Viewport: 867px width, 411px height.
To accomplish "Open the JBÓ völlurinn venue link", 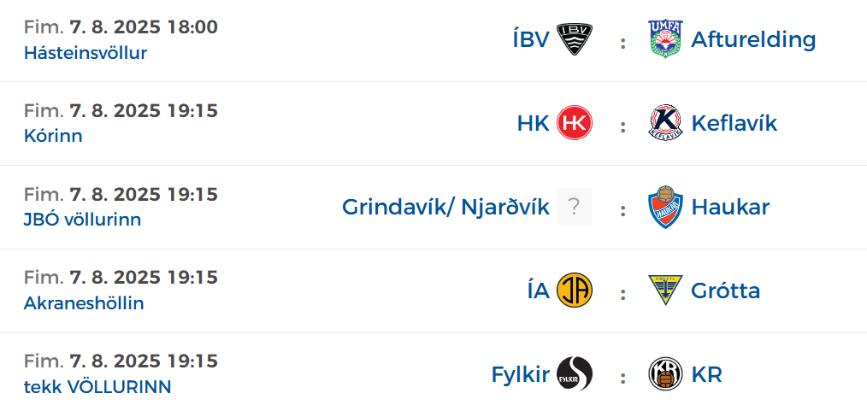I will [82, 220].
